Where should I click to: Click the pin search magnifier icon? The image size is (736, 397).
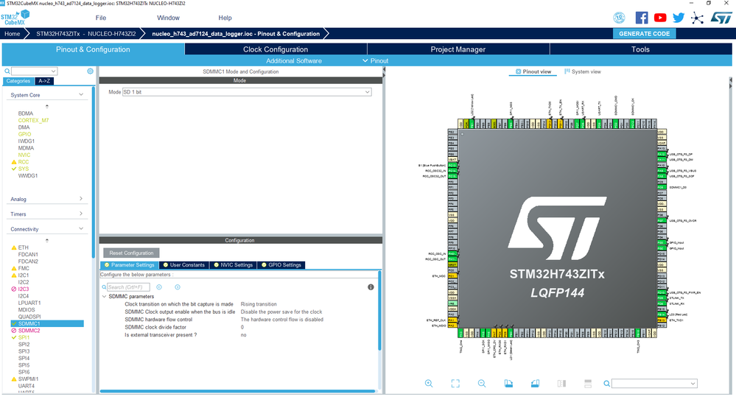pos(606,384)
